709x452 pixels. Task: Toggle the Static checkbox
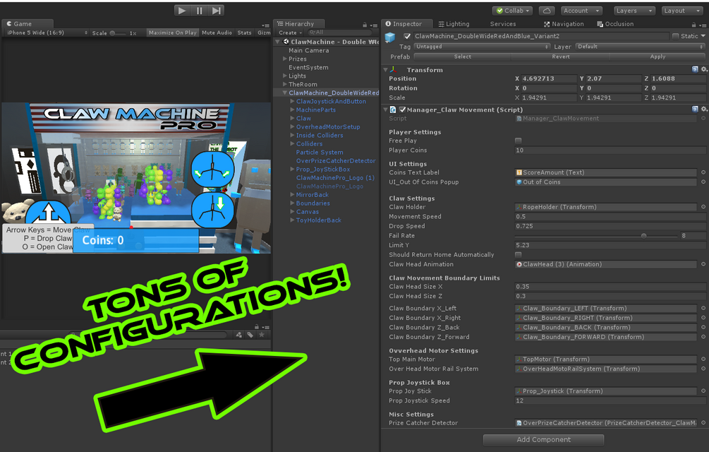pos(676,36)
